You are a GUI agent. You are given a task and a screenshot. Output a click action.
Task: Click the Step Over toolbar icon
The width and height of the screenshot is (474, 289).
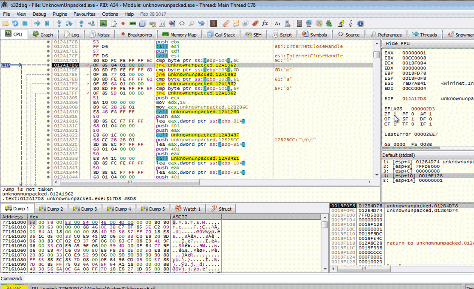[x=70, y=23]
